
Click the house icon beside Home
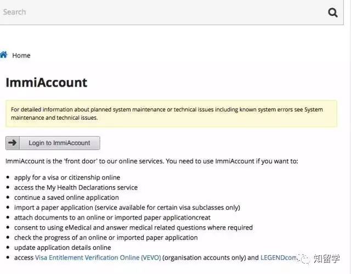[4, 55]
